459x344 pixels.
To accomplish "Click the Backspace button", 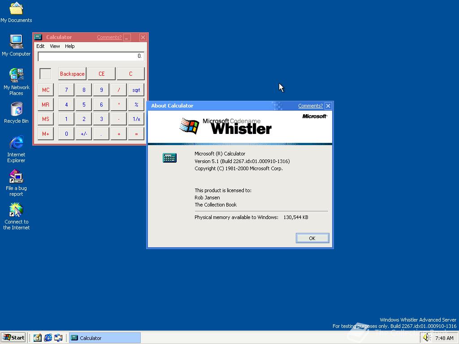I will click(72, 74).
